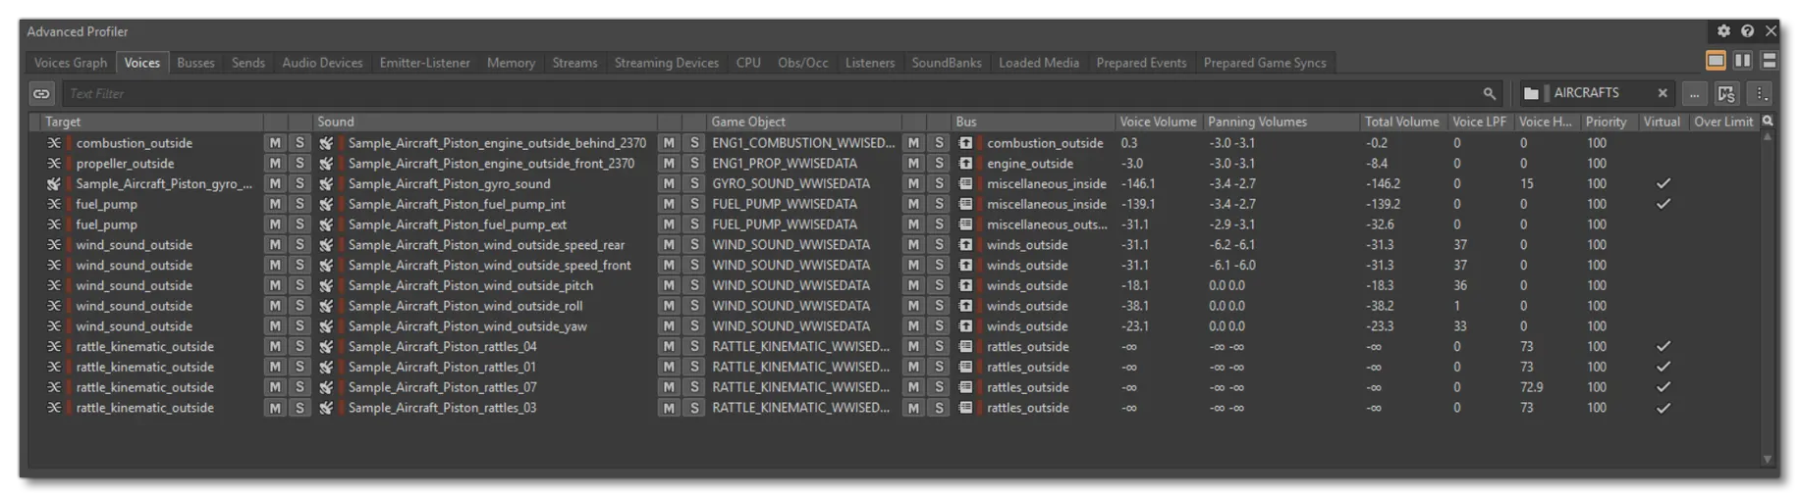Switch to the single panel layout
The width and height of the screenshot is (1799, 497).
click(x=1716, y=61)
